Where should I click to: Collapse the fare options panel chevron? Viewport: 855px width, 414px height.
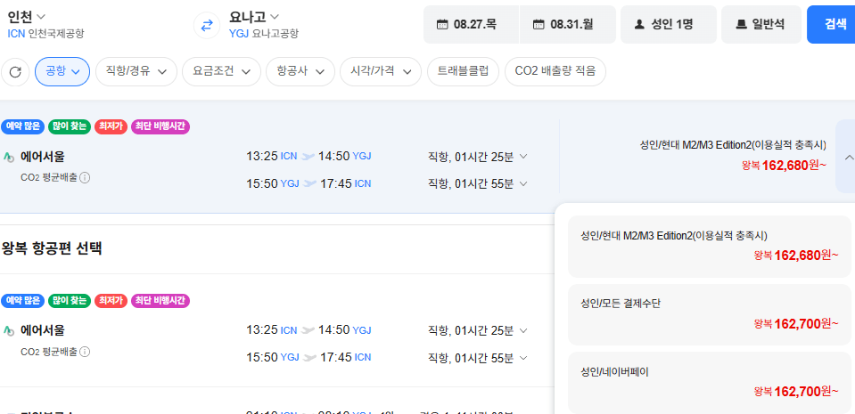(848, 157)
